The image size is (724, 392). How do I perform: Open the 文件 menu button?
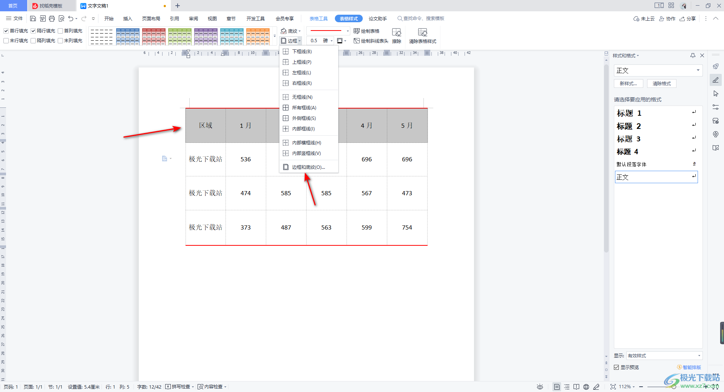14,18
